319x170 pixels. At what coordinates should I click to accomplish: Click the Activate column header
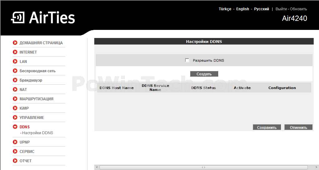[242, 88]
